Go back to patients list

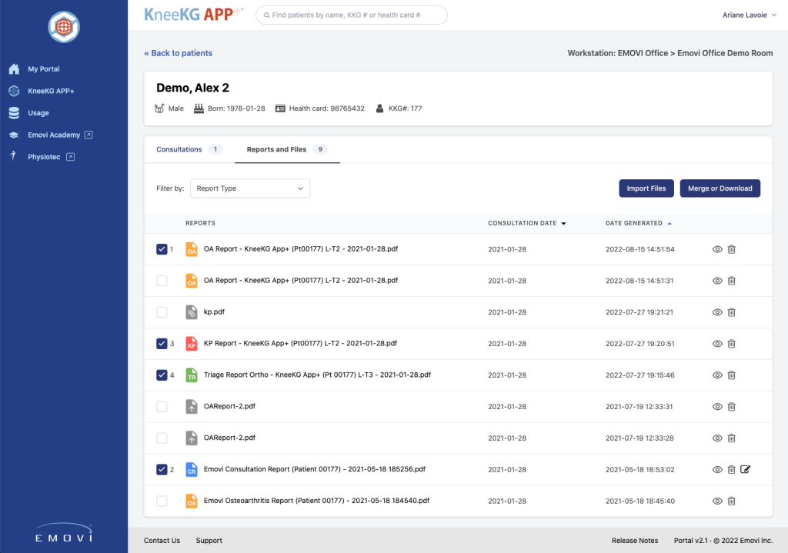point(178,53)
